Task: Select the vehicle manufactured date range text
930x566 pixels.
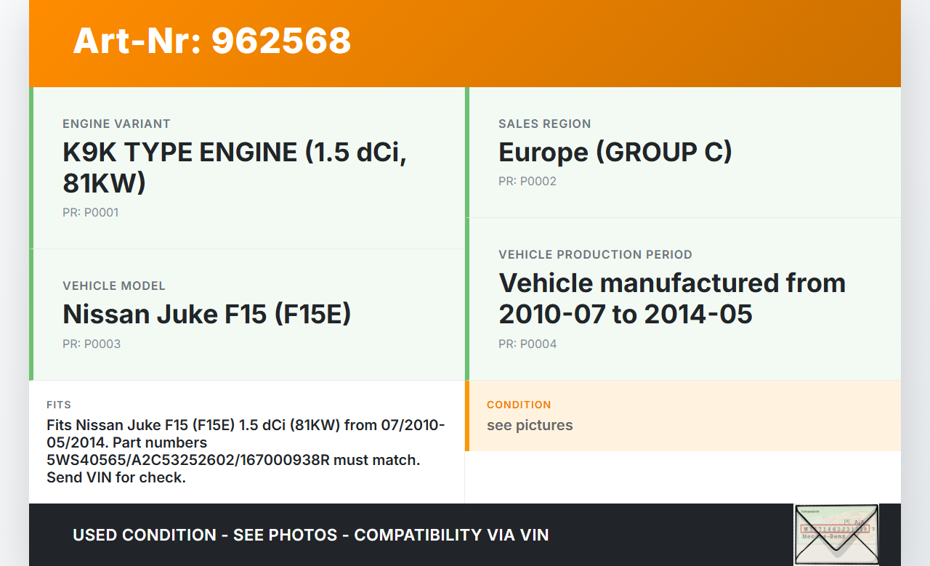Action: pos(671,298)
